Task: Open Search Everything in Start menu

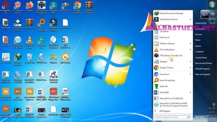Action: click(x=173, y=80)
